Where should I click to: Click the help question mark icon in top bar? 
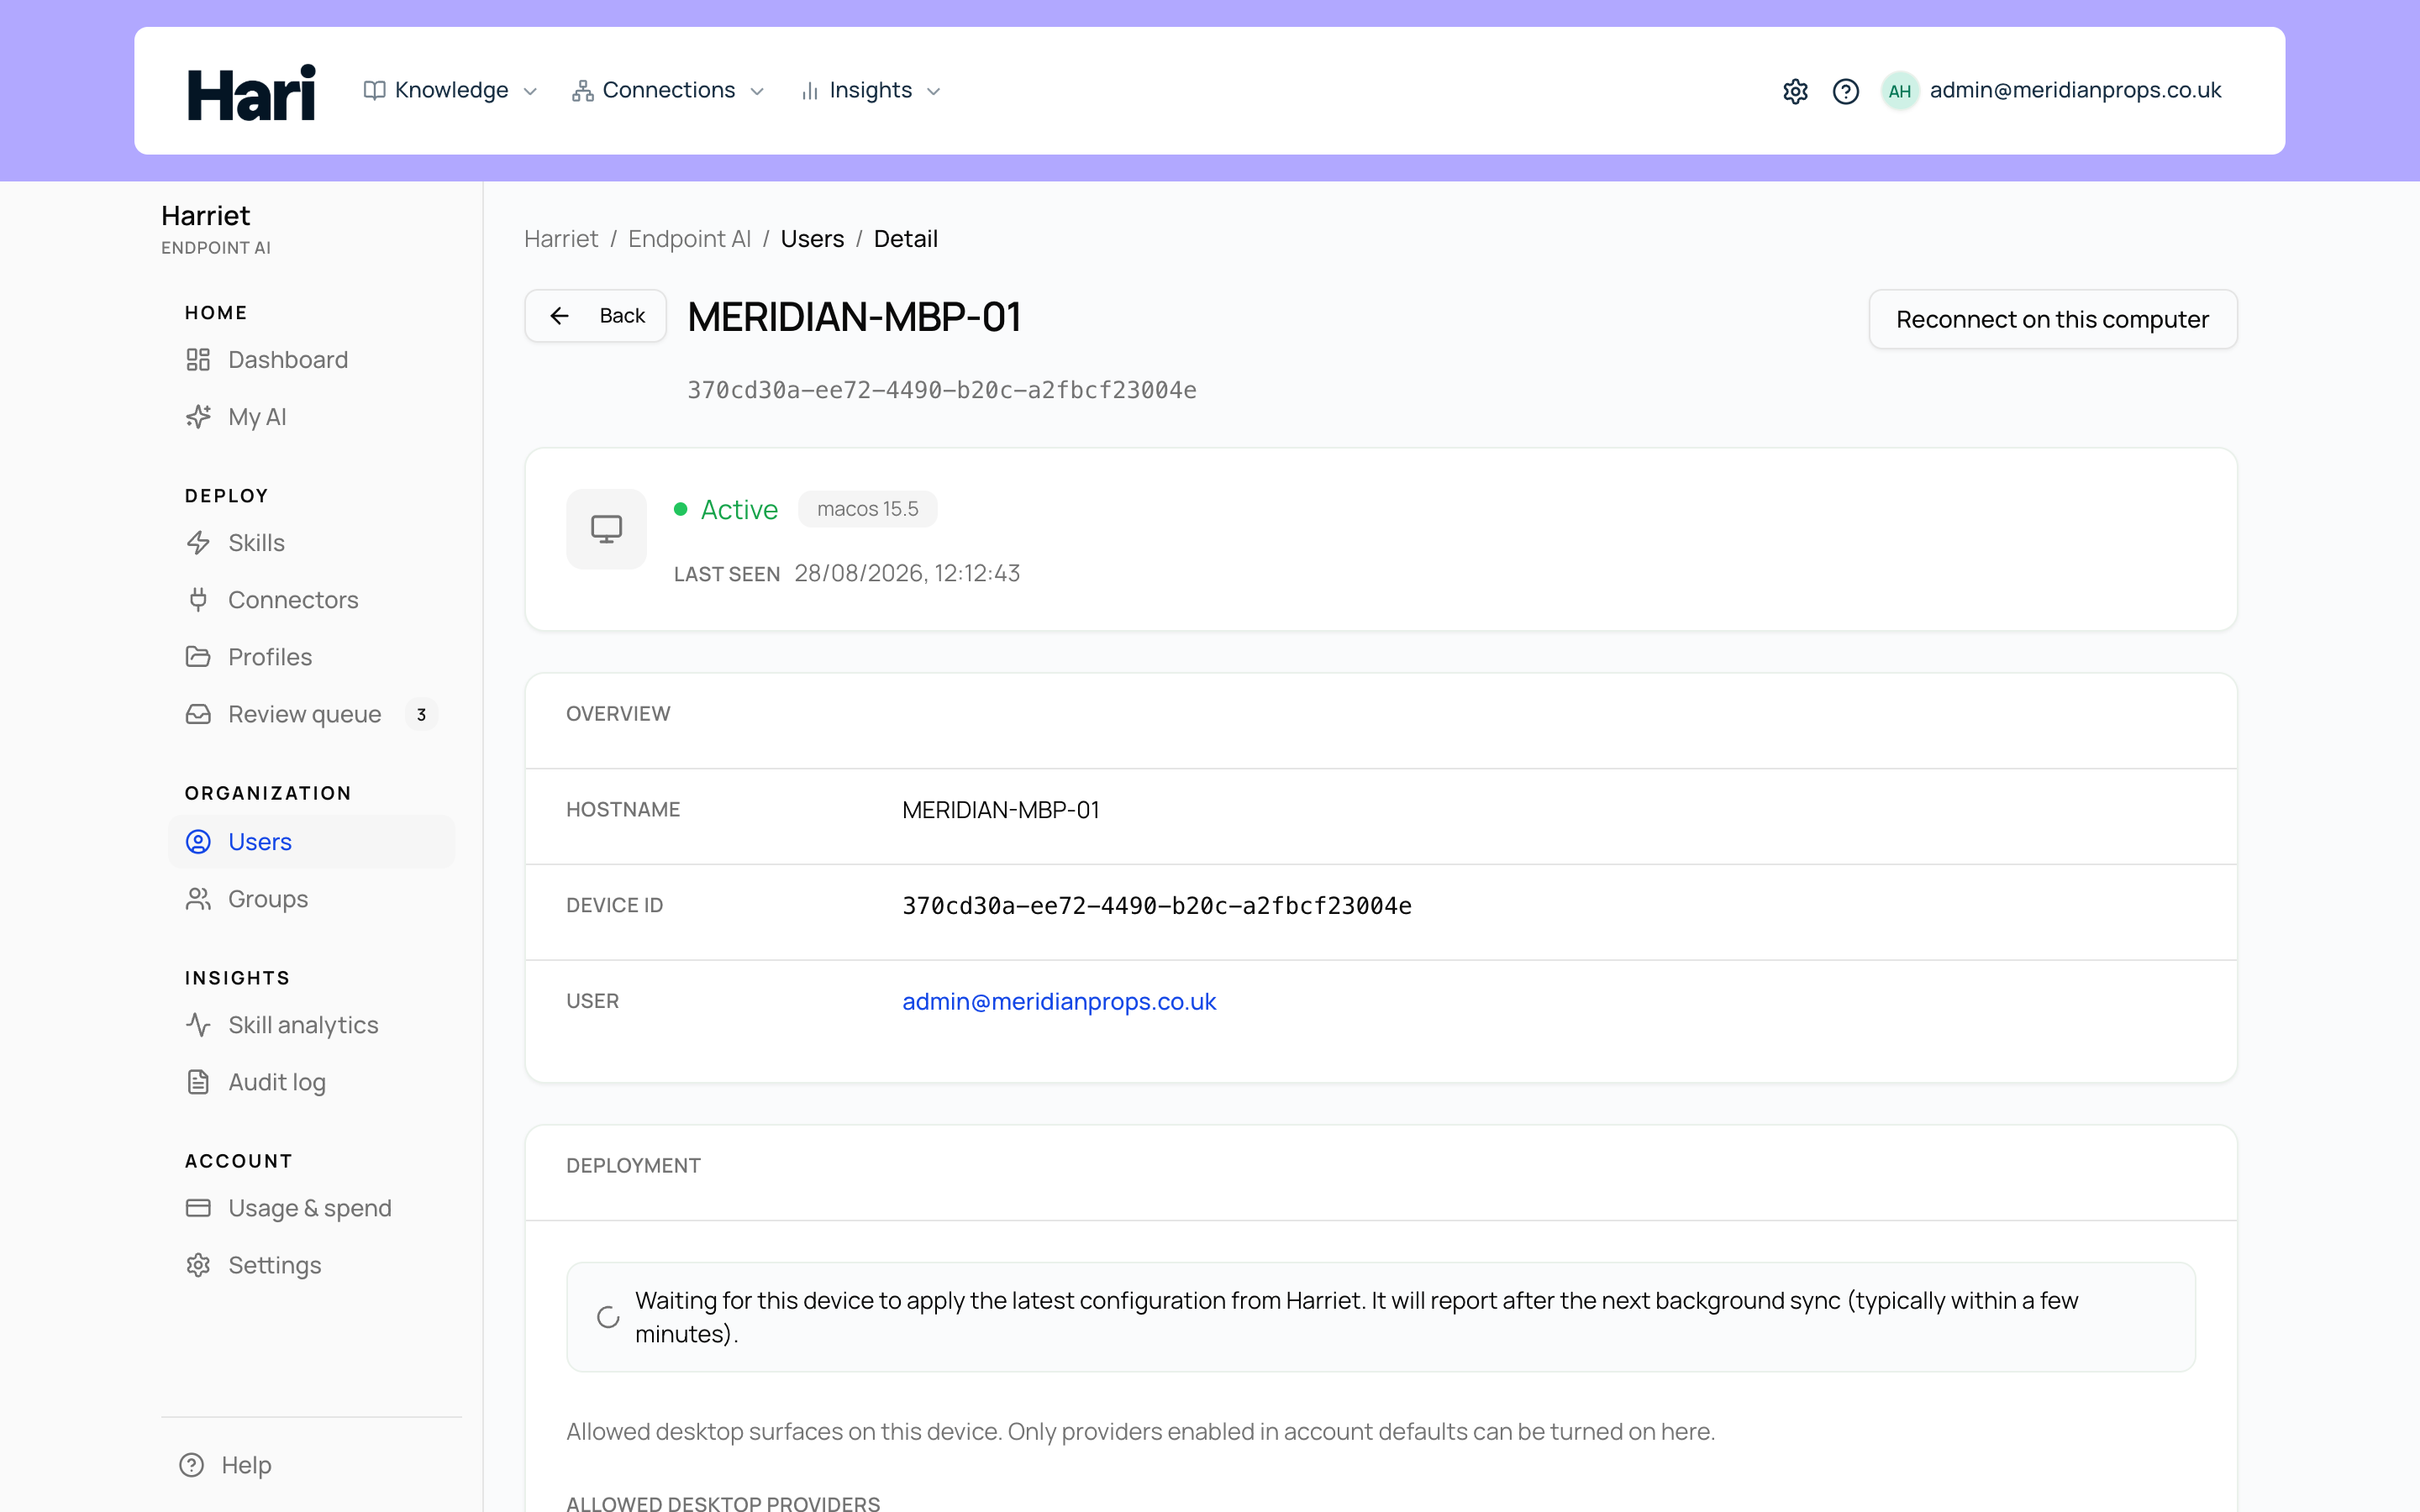tap(1845, 91)
